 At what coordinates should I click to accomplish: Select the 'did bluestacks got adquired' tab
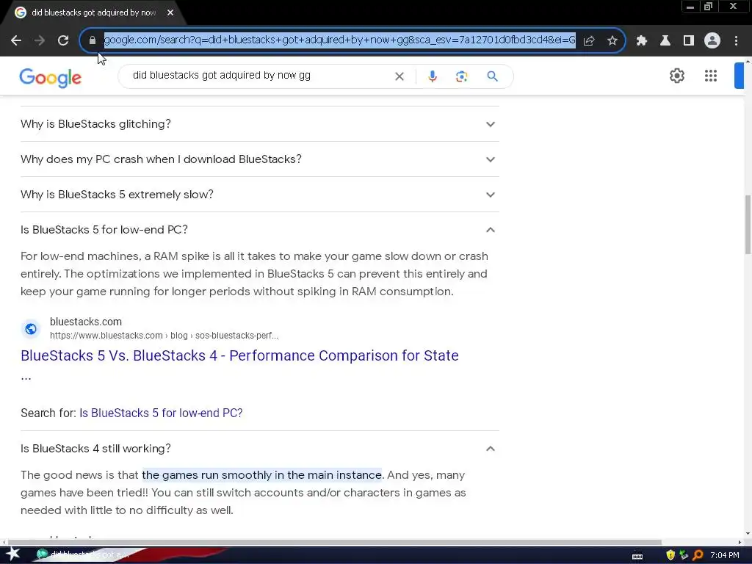pos(93,13)
